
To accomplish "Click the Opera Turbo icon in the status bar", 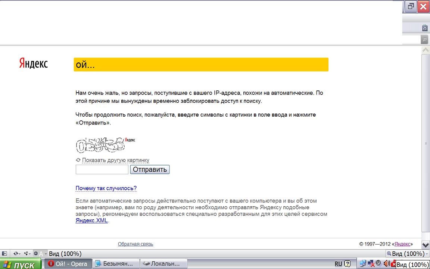I will point(35,254).
